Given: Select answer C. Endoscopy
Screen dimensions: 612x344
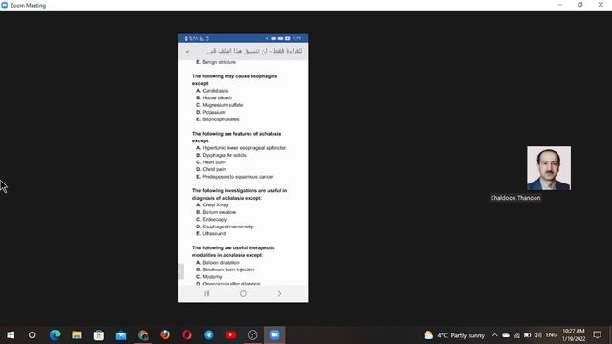Looking at the screenshot, I should point(211,219).
